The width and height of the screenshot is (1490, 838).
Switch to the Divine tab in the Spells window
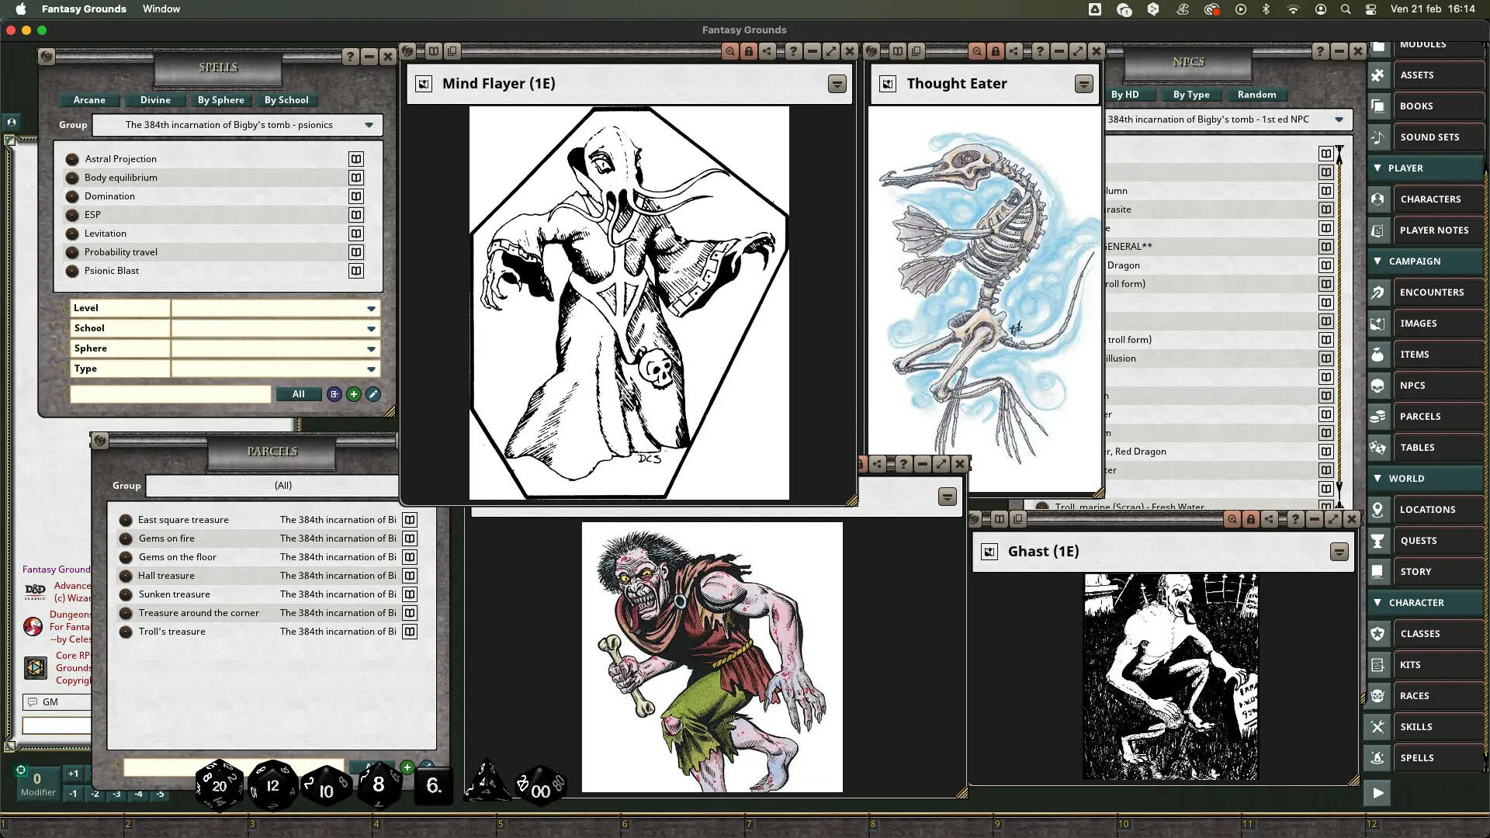155,100
